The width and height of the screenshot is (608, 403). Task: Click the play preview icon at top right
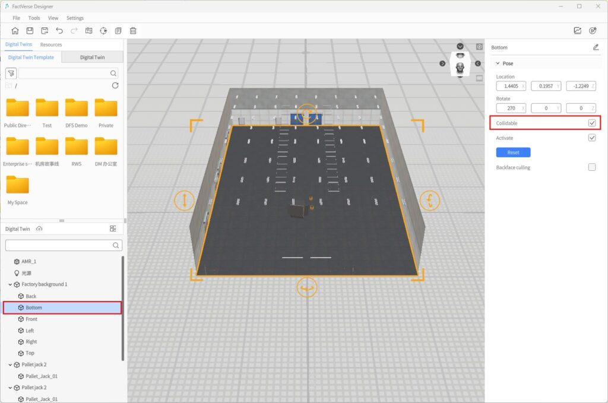point(593,31)
